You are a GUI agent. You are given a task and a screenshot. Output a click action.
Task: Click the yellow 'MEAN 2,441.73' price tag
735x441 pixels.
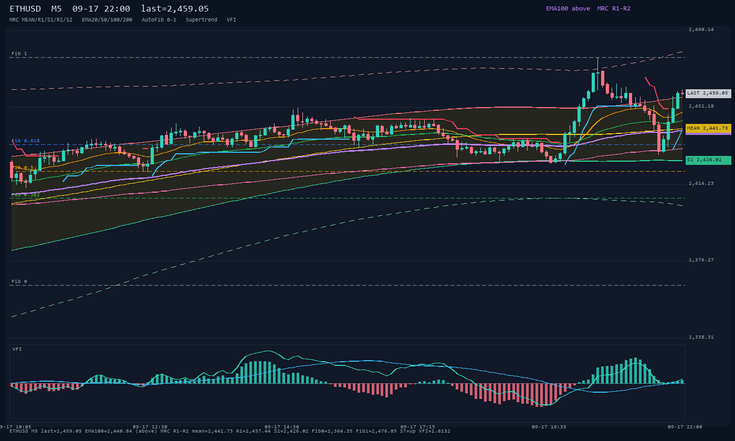pyautogui.click(x=708, y=128)
